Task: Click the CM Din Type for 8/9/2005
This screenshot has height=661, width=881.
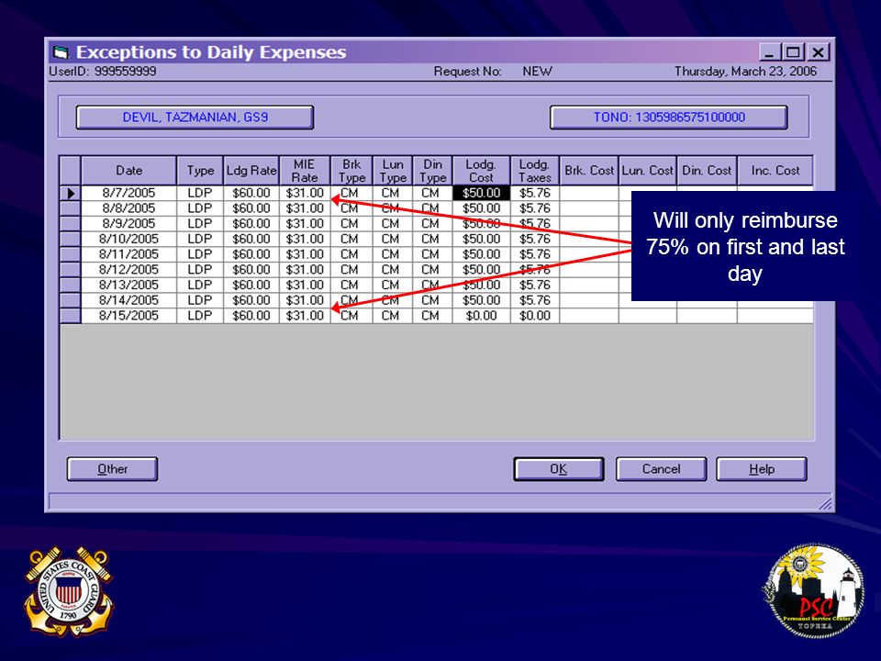Action: pyautogui.click(x=432, y=224)
